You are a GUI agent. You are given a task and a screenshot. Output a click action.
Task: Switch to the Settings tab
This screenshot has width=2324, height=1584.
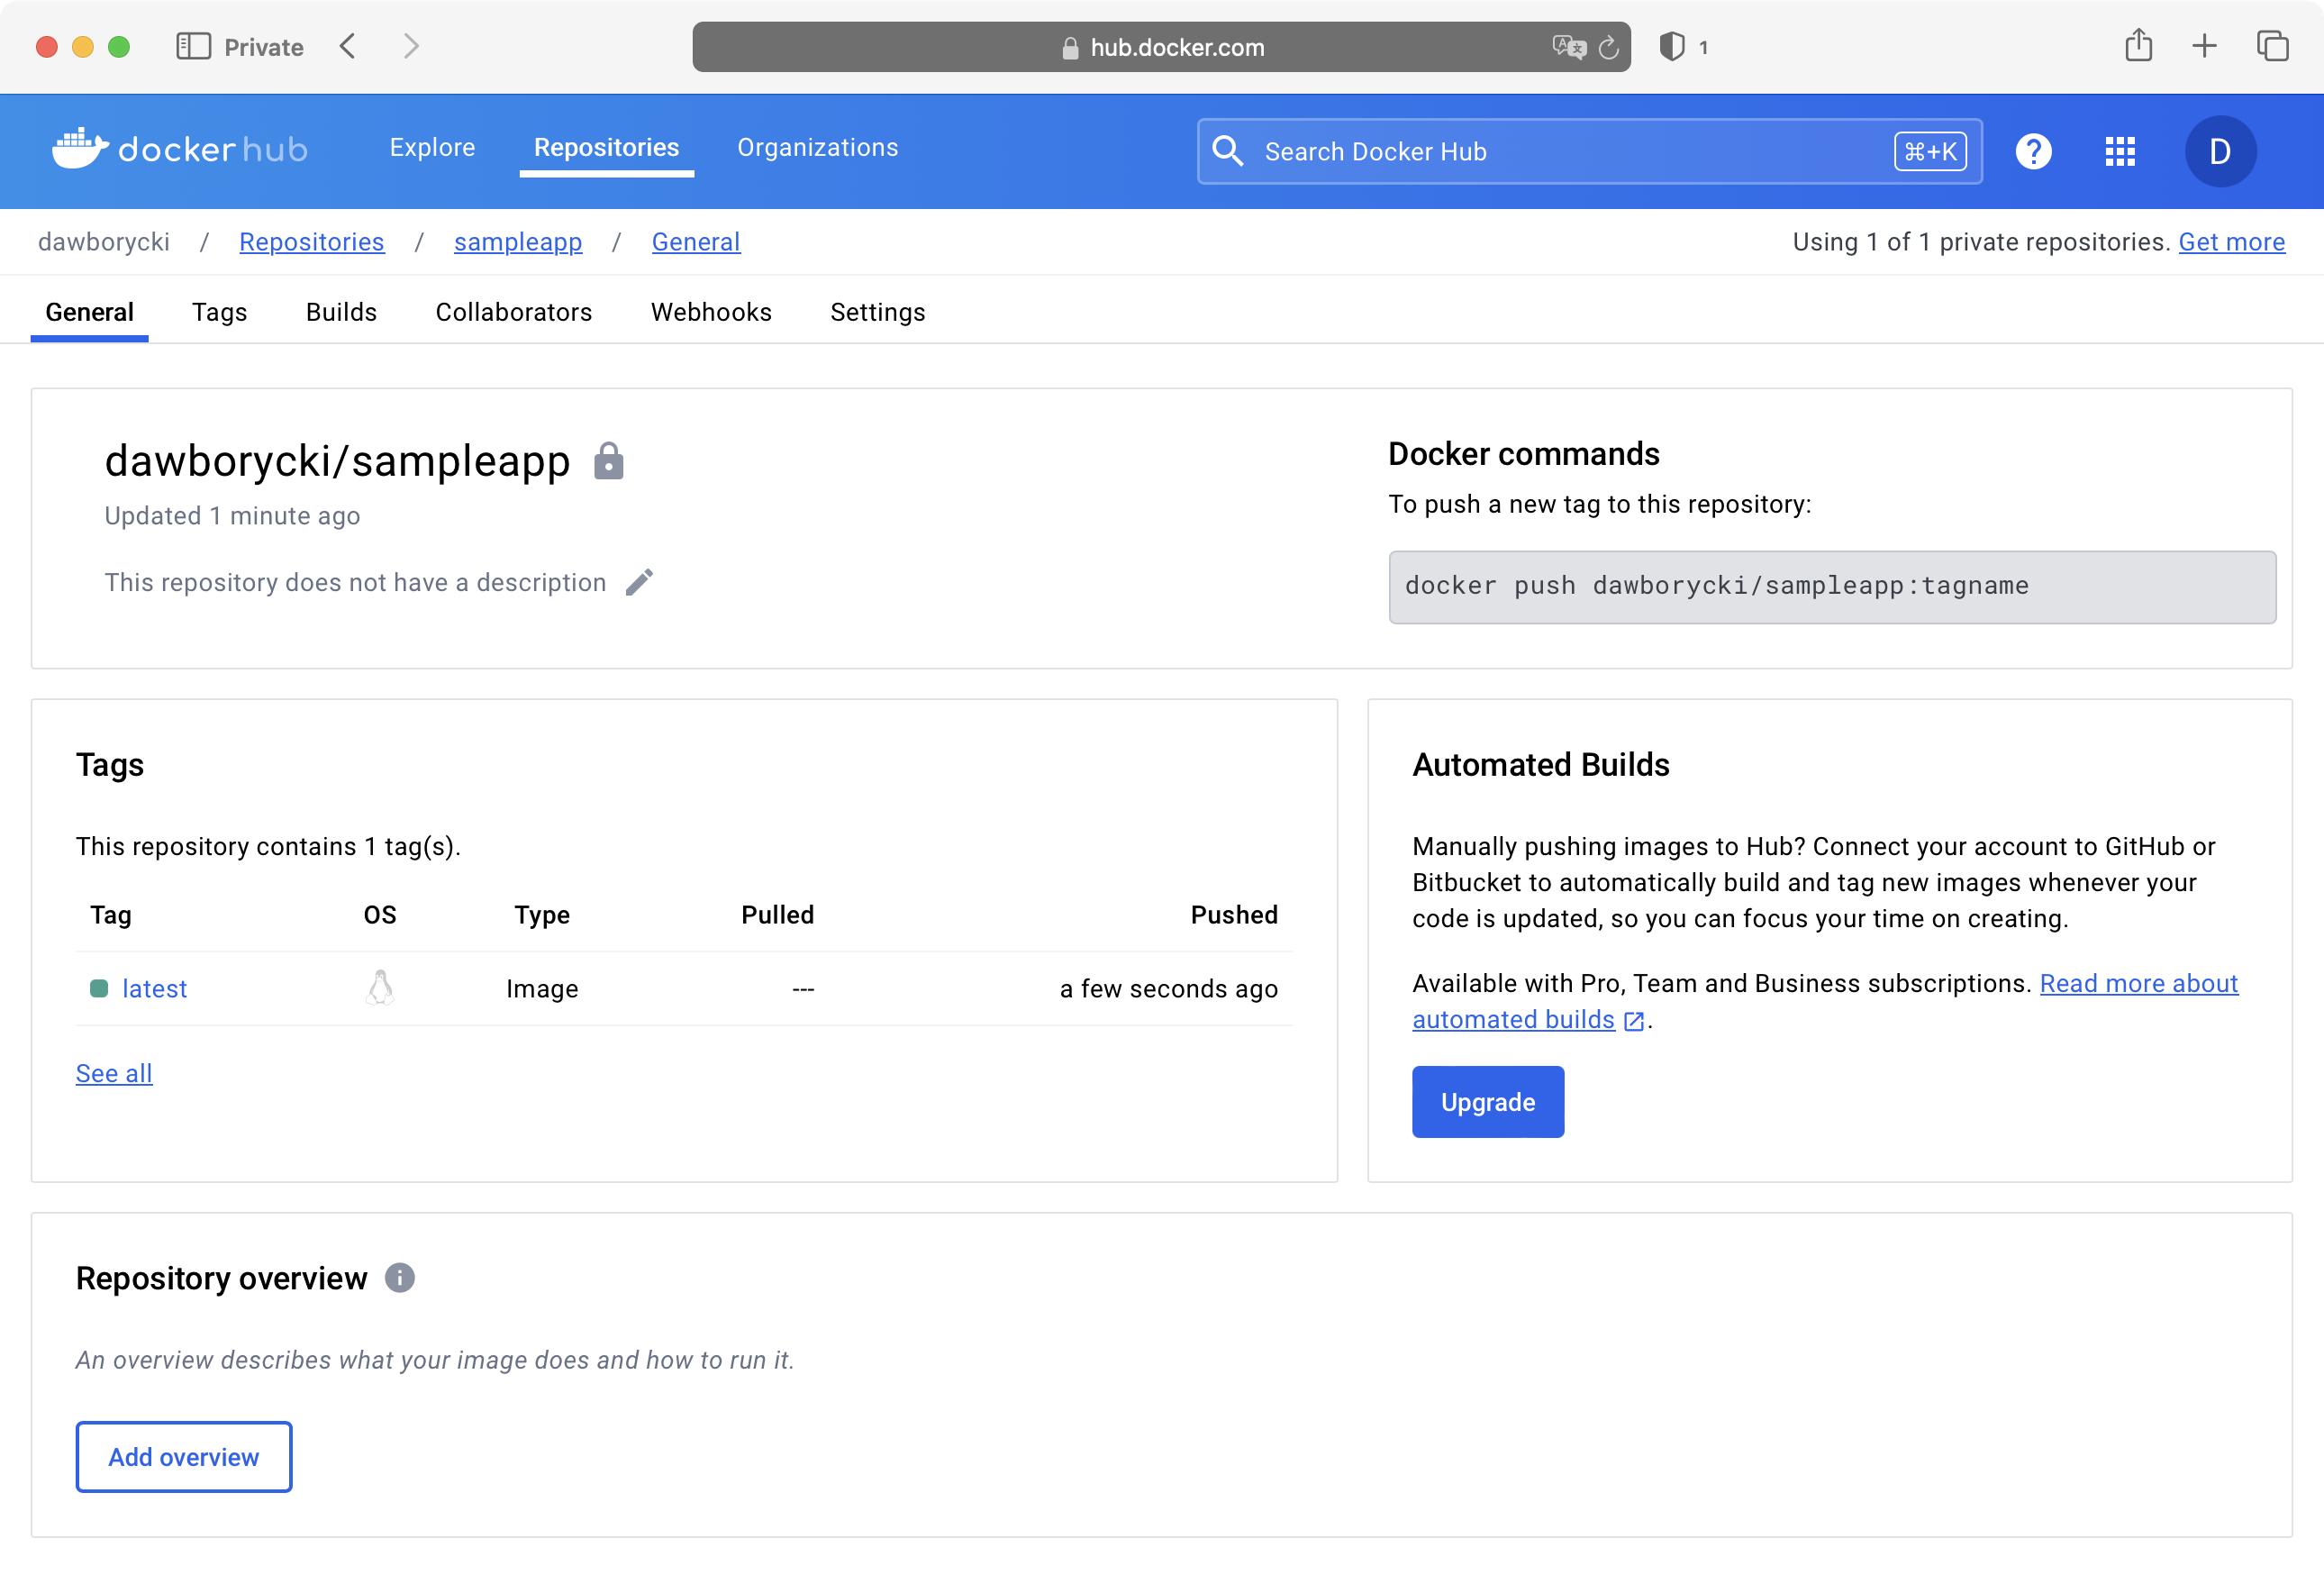877,312
